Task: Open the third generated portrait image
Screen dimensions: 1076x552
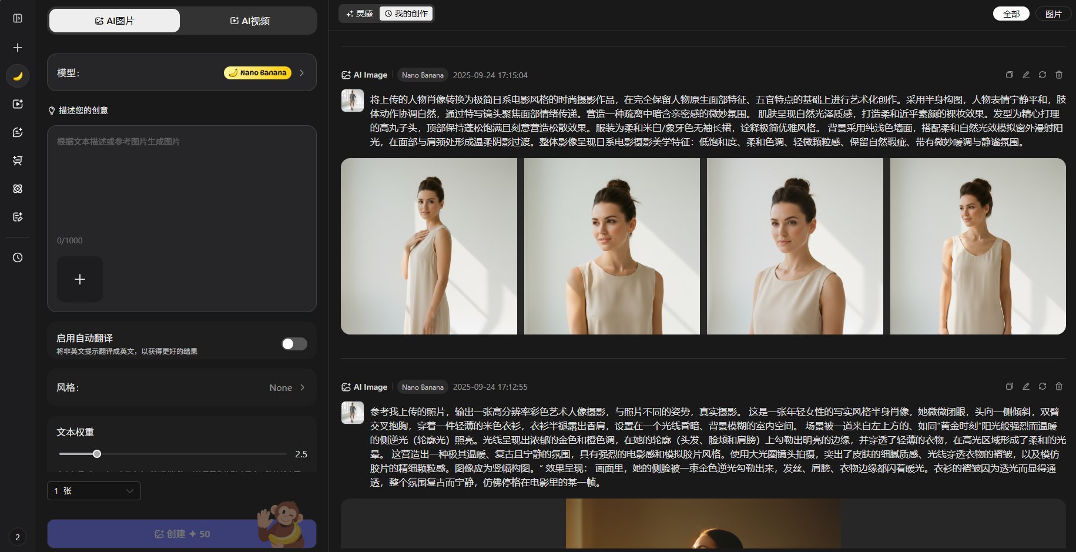Action: 795,246
